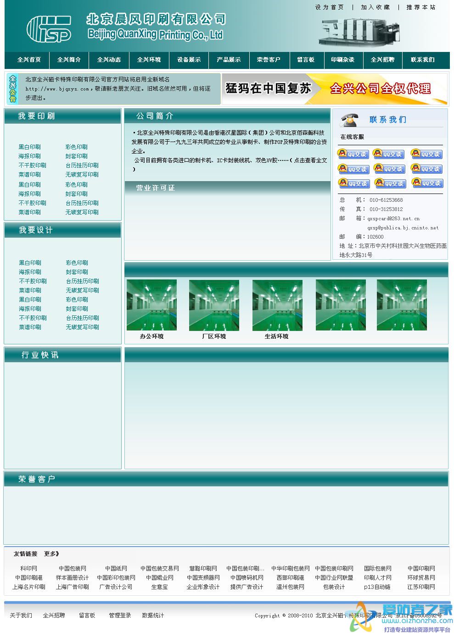Click the telephone icon beside 联系我们
Image resolution: width=454 pixels, height=633 pixels.
pyautogui.click(x=348, y=120)
